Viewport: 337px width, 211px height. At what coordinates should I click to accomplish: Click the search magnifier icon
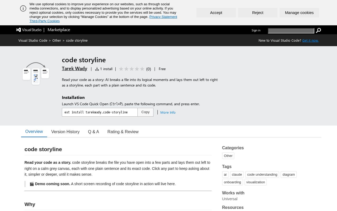(x=318, y=30)
